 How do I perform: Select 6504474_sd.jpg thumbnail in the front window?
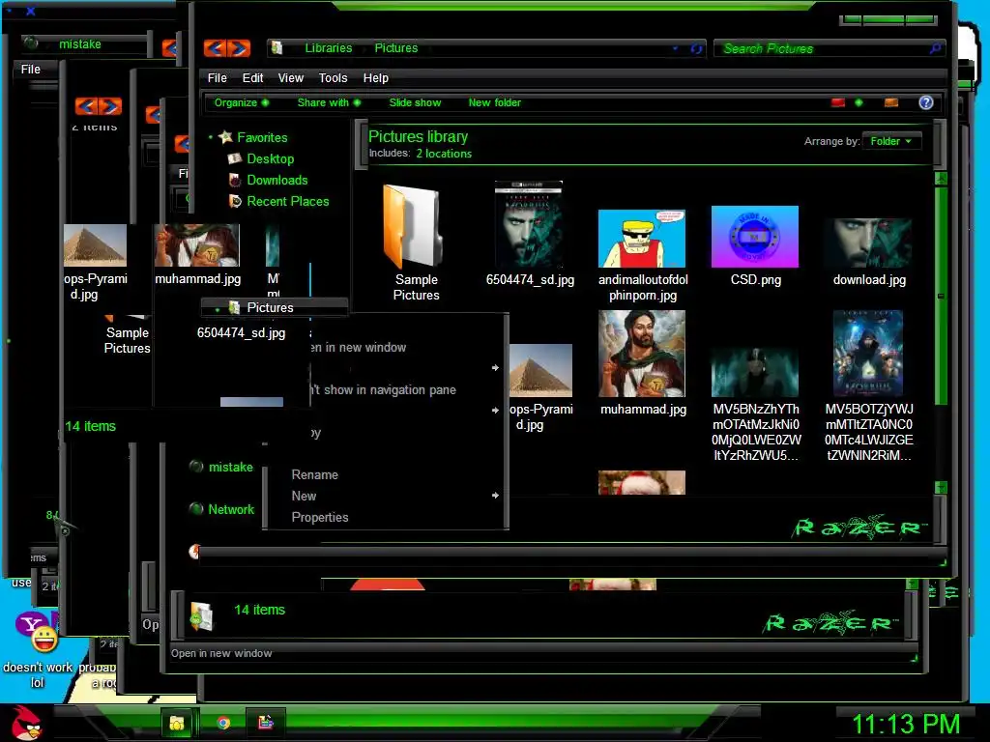(x=529, y=224)
